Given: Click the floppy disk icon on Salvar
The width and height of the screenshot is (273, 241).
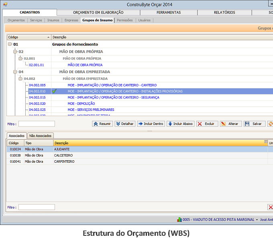Looking at the screenshot, I should [x=247, y=124].
